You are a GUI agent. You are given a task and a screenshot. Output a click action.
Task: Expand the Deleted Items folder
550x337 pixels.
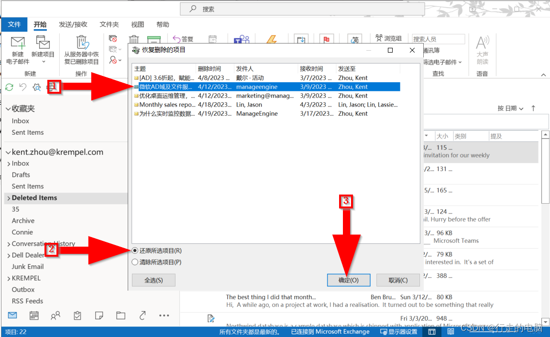tap(9, 198)
